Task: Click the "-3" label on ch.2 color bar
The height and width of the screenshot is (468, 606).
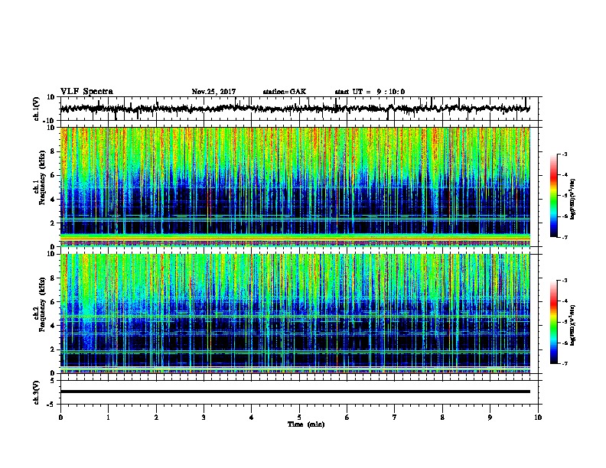Action: tap(564, 281)
